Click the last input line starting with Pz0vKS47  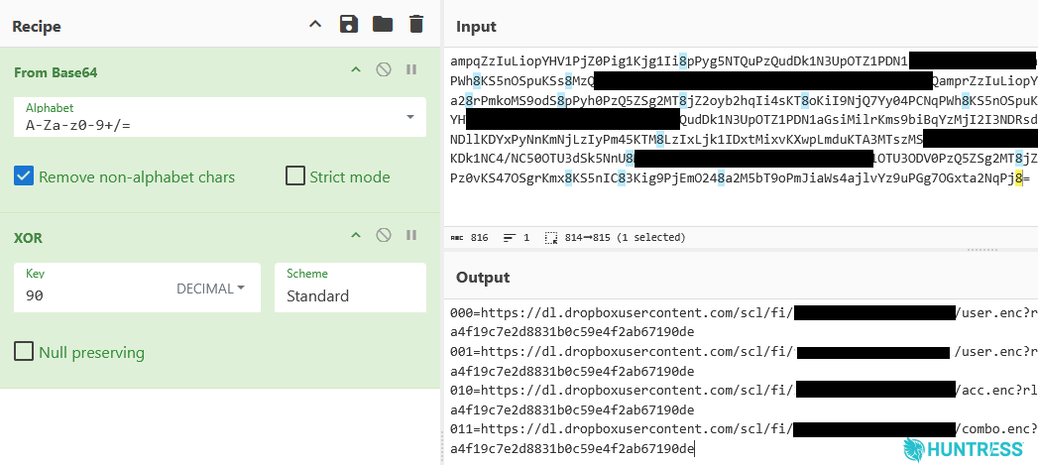point(741,177)
